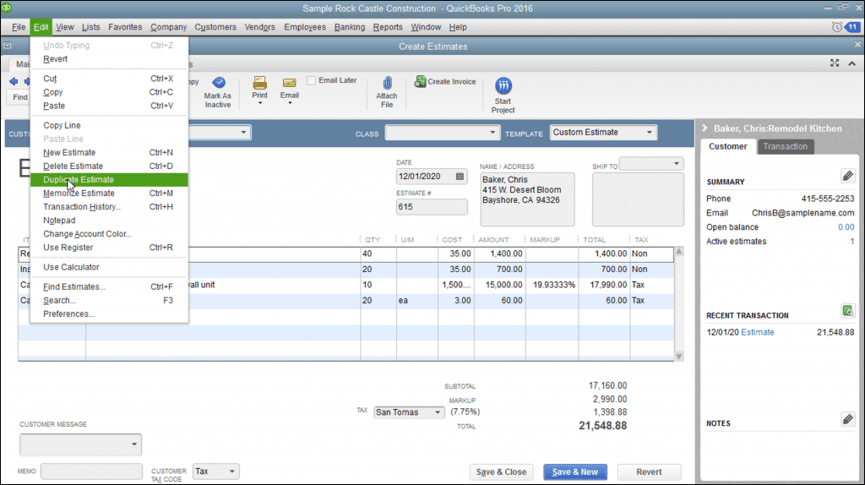The width and height of the screenshot is (865, 485).
Task: Click the full-screen expand icon
Action: tap(835, 63)
